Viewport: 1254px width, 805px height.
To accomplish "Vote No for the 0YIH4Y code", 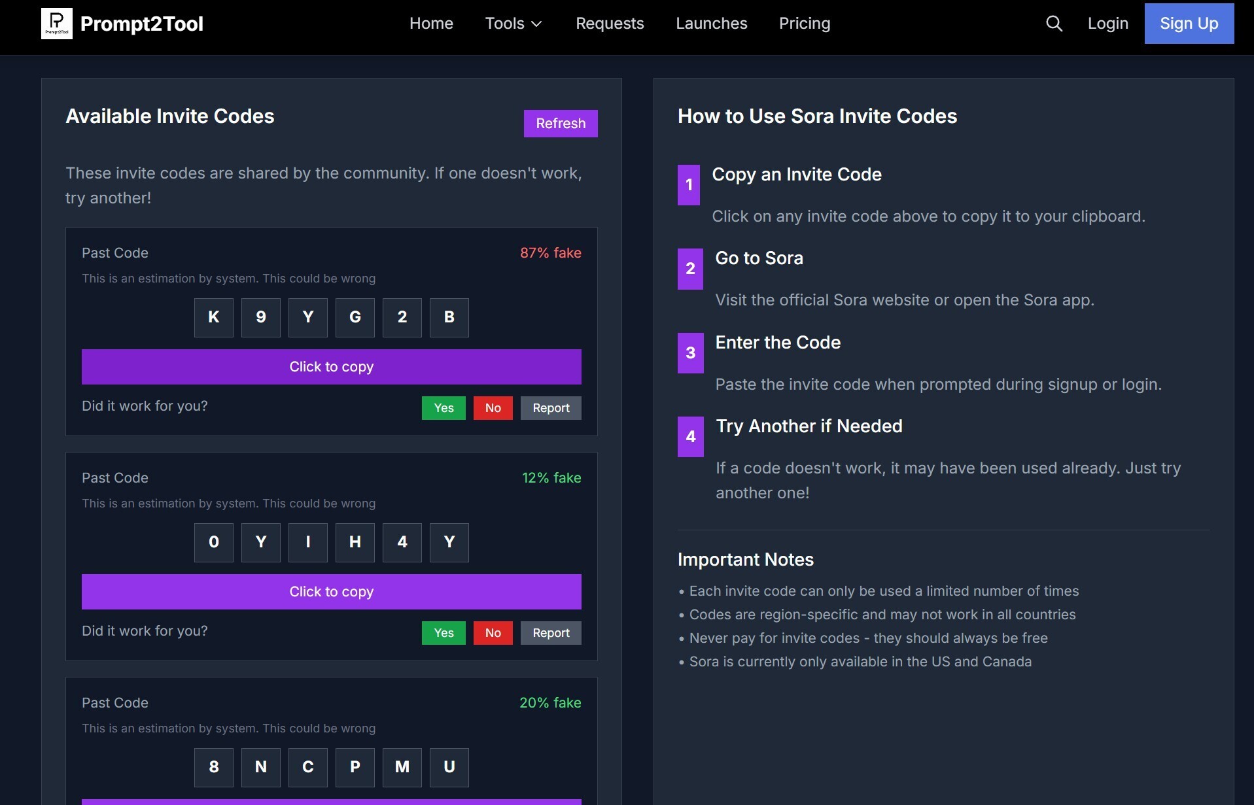I will pos(493,633).
